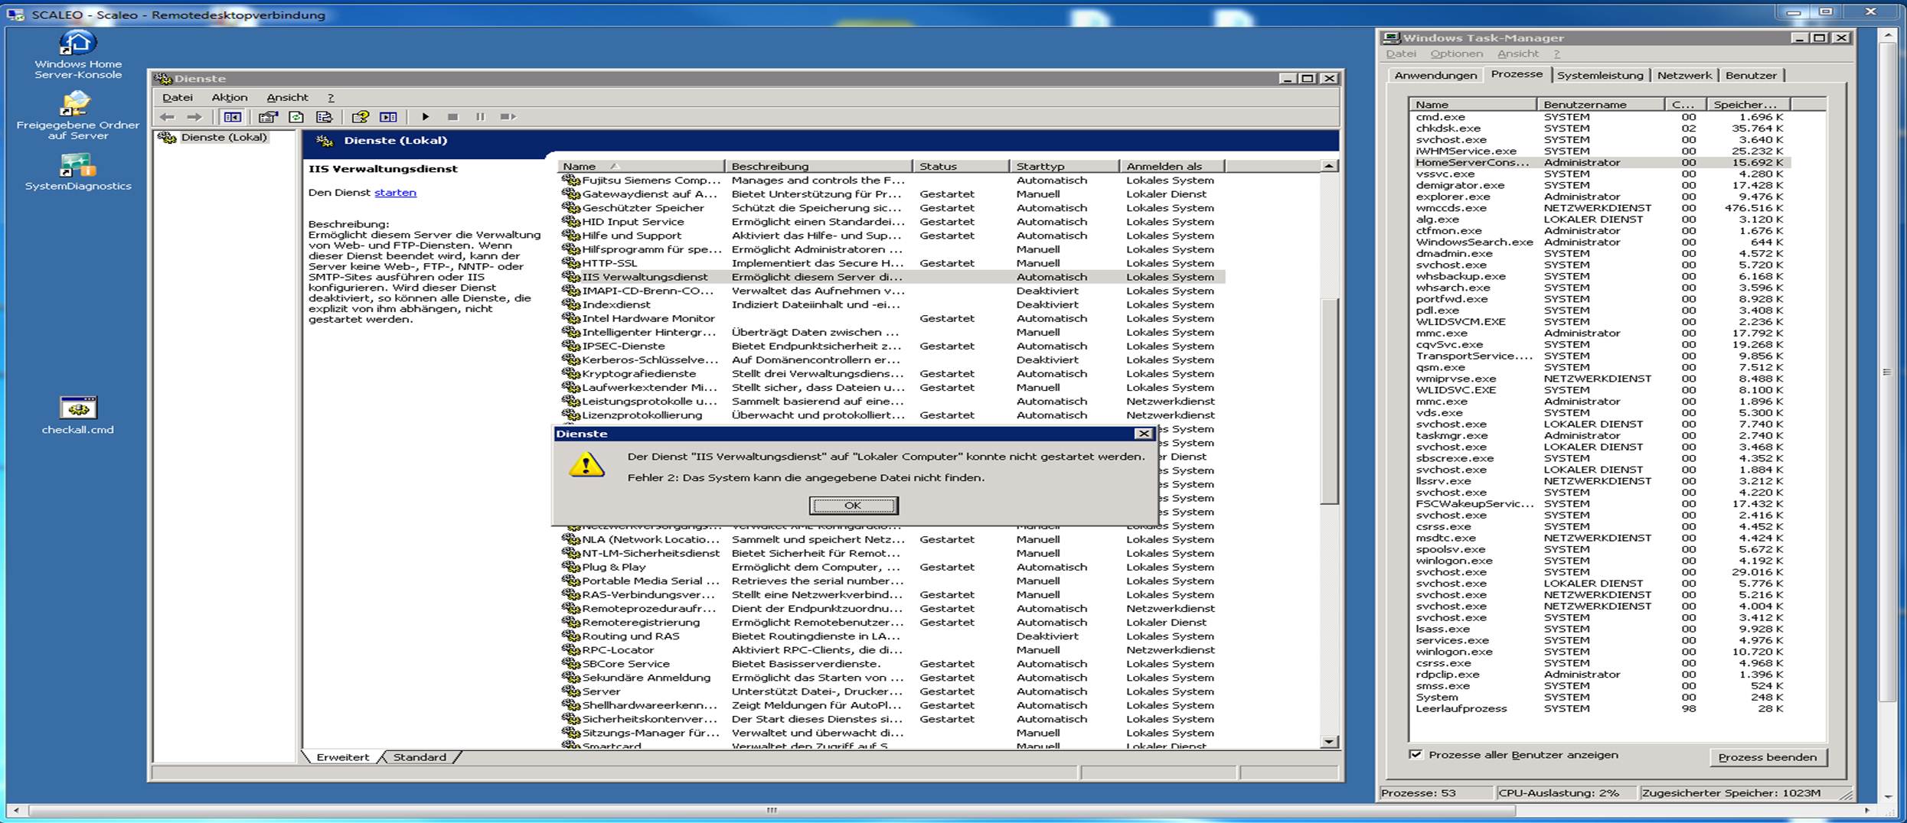Switch to the Benutzer tab
This screenshot has width=1907, height=823.
1751,75
